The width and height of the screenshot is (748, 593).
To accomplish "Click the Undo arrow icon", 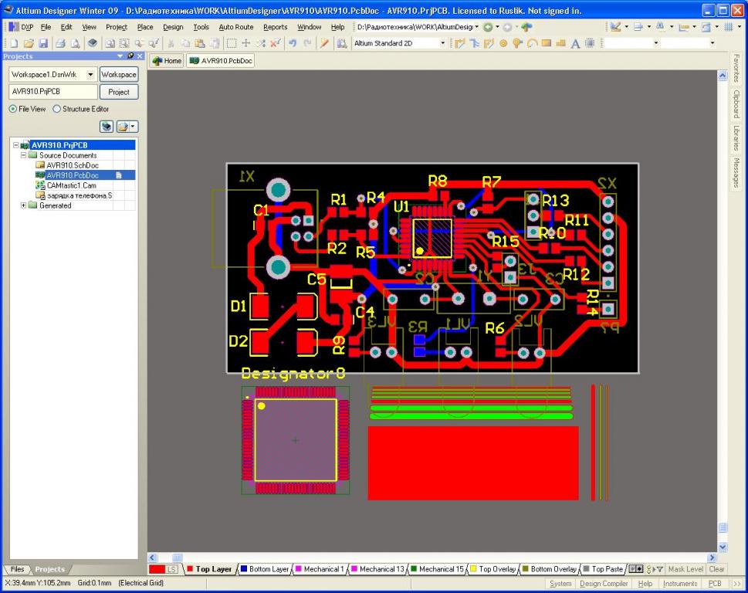I will click(293, 43).
